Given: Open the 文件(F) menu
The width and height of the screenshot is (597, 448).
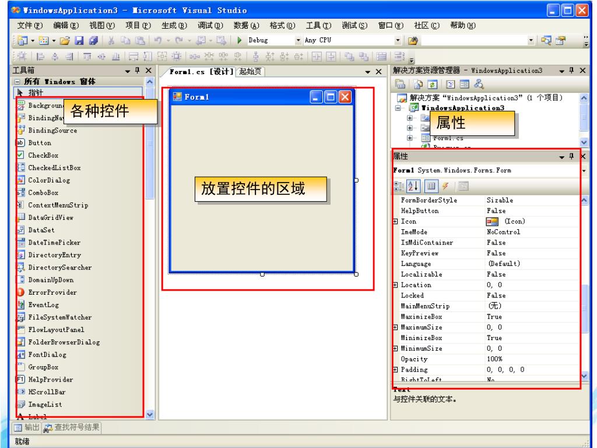Looking at the screenshot, I should point(29,26).
